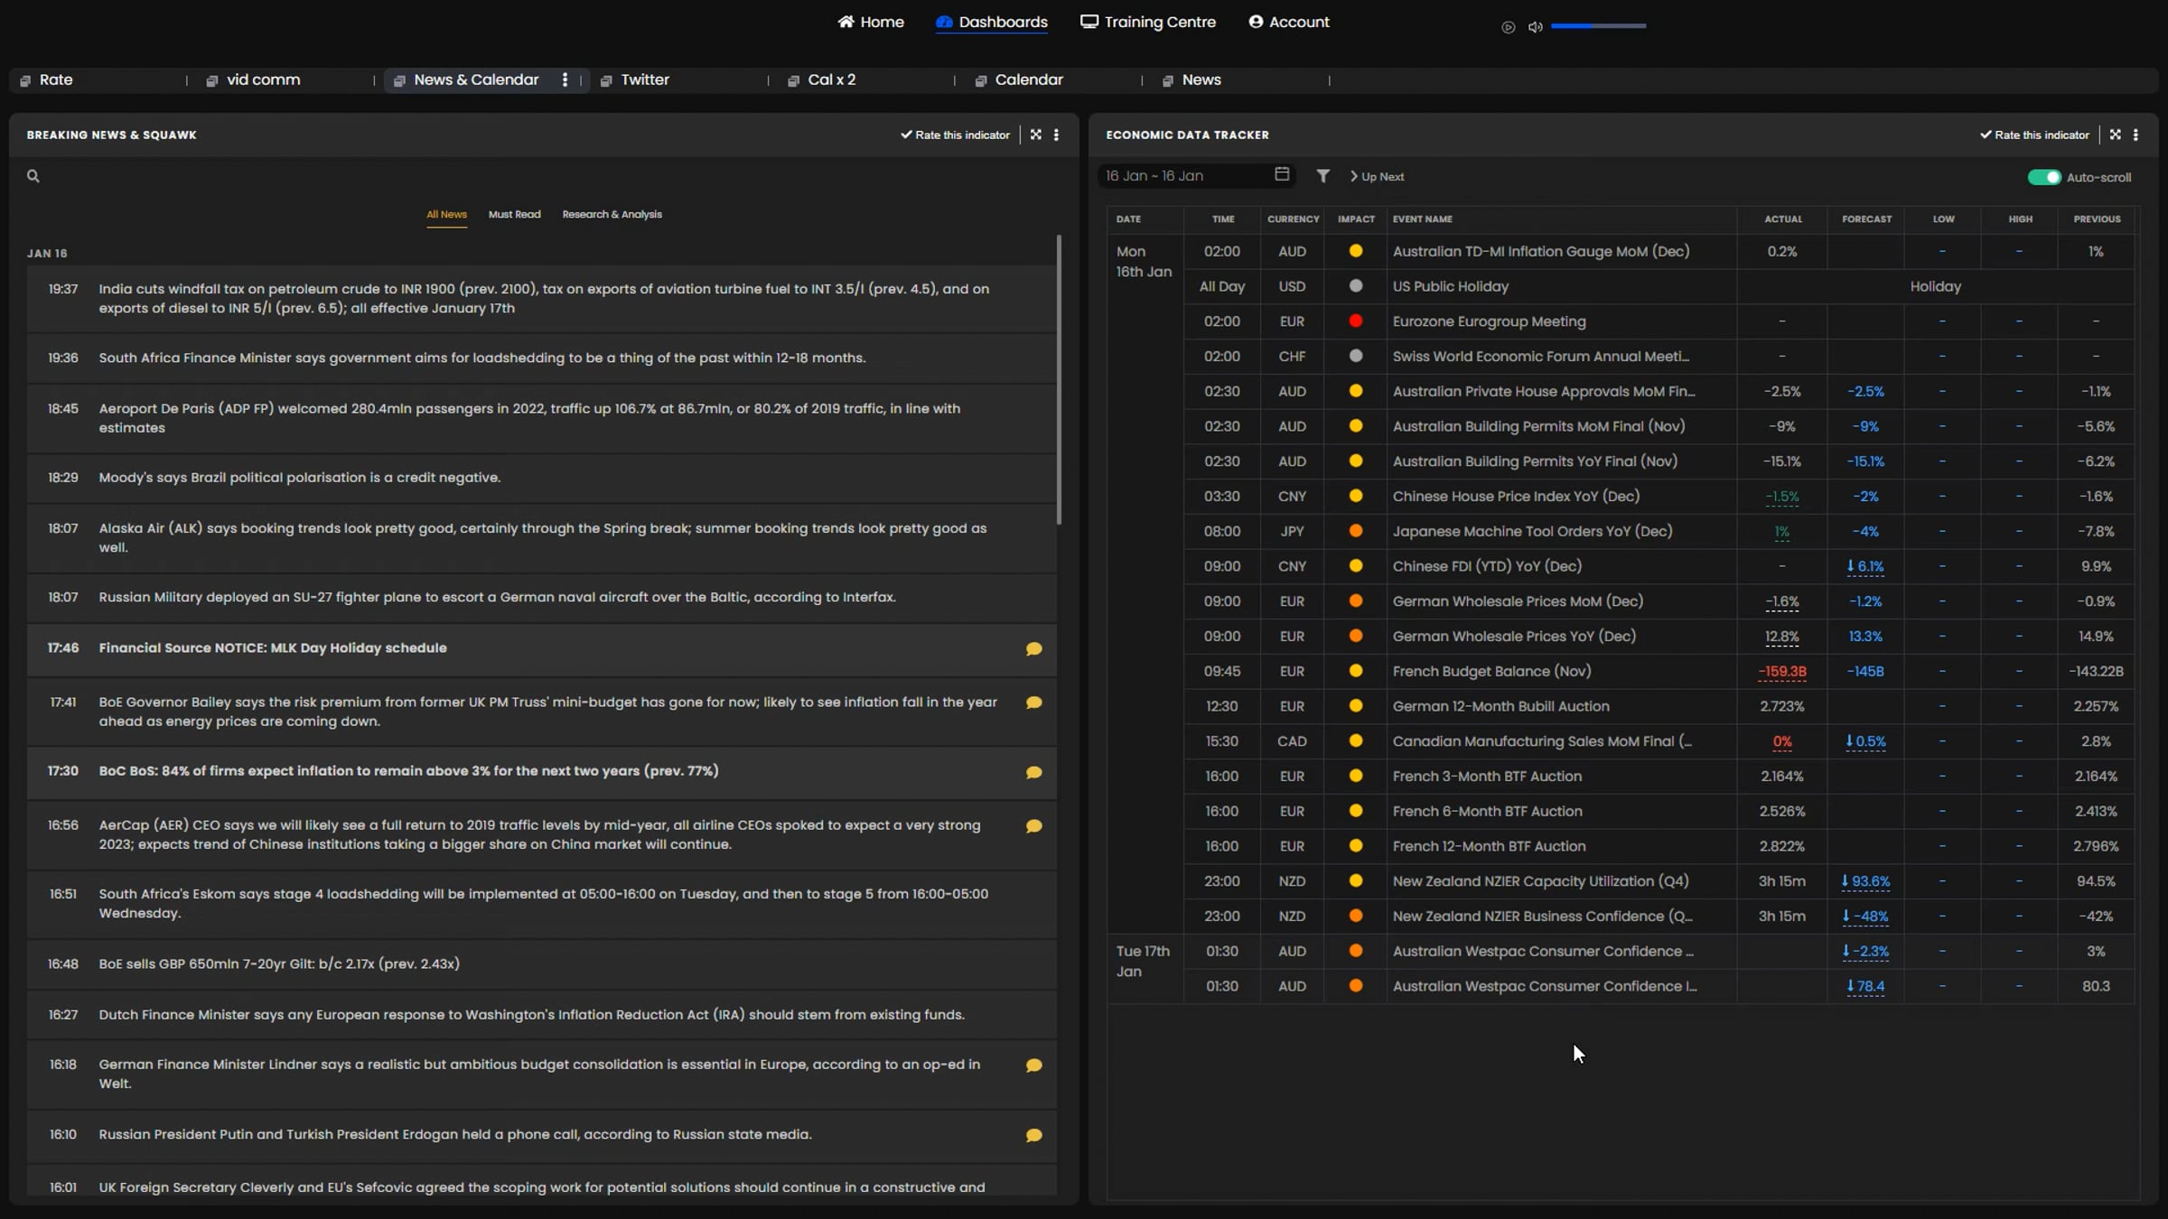Expand Breaking News panel to fullscreen
Image resolution: width=2168 pixels, height=1219 pixels.
(1036, 135)
